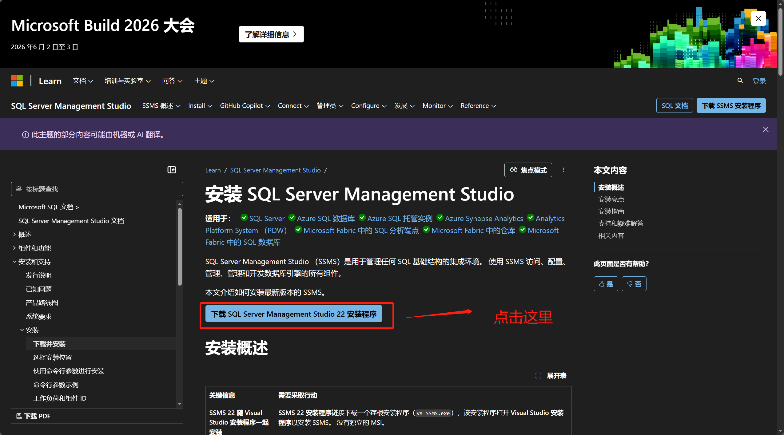Click the Microsoft logo icon
Image resolution: width=784 pixels, height=435 pixels.
17,81
